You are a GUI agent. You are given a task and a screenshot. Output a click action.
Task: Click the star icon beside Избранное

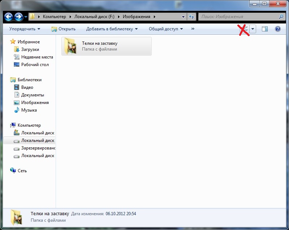[13, 42]
